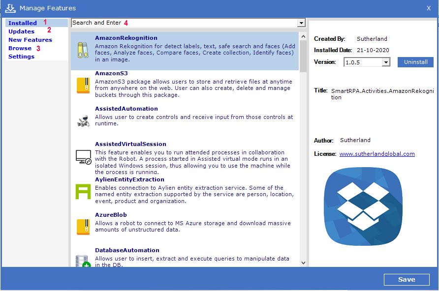Select the AssistedAutomation robot icon

[x=83, y=121]
